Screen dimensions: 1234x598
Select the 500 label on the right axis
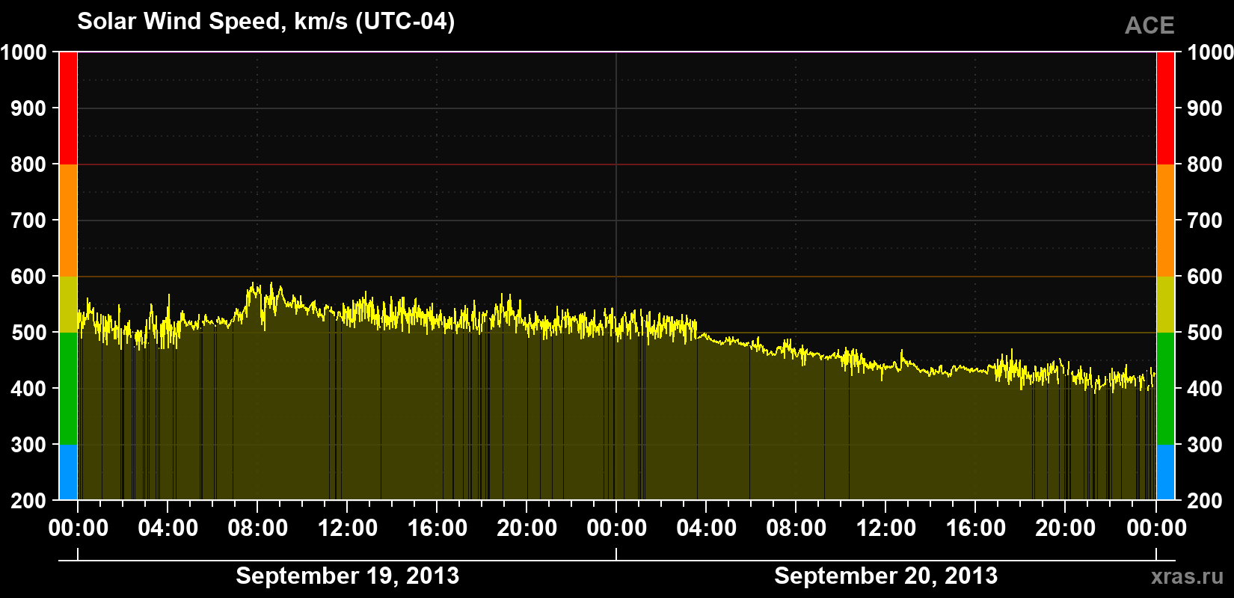pos(1205,333)
